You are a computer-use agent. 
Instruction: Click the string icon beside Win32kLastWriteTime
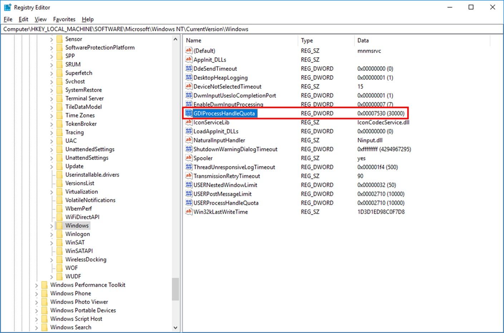(189, 211)
